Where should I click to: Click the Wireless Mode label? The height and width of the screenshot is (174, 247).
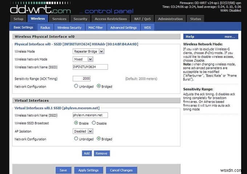25,51
